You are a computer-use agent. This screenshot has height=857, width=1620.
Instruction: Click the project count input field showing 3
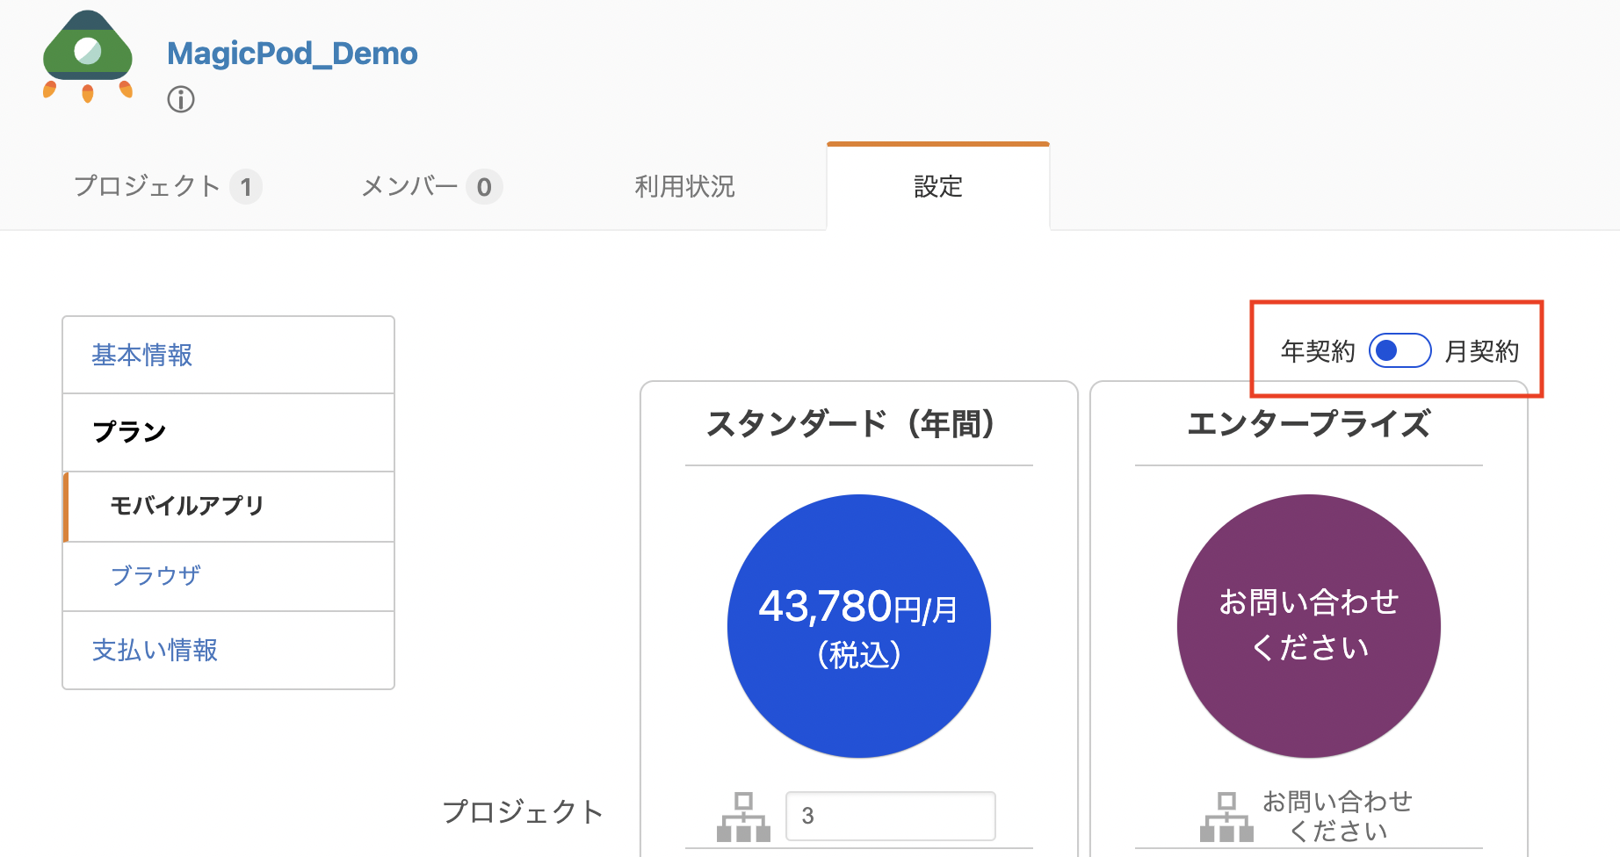[891, 816]
